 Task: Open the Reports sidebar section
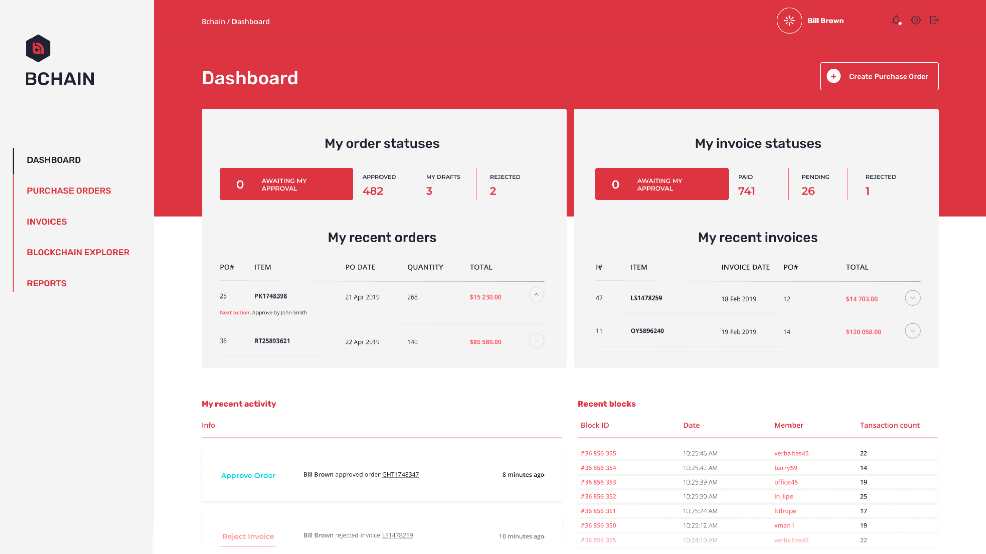pos(47,283)
